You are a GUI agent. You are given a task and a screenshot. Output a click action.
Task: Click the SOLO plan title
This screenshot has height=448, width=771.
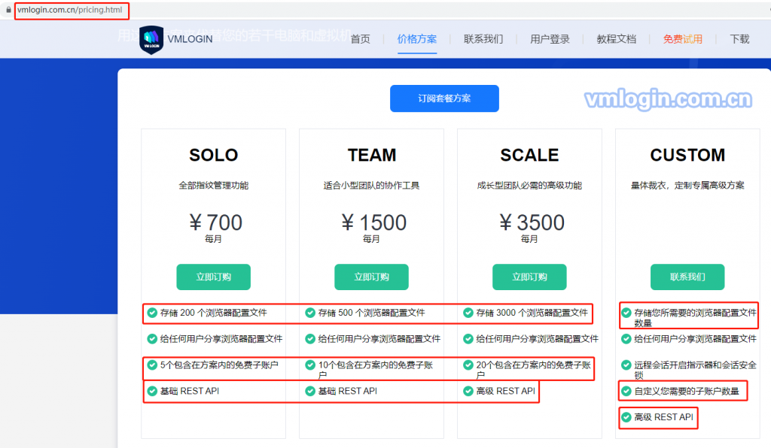click(x=213, y=155)
